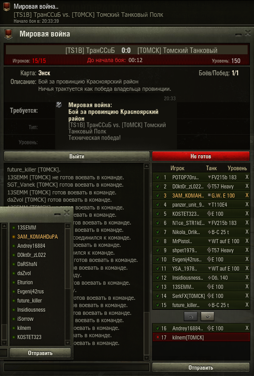The height and width of the screenshot is (376, 254).
Task: Click the artillery icon beside G.W. E 100
Action: coord(209,195)
